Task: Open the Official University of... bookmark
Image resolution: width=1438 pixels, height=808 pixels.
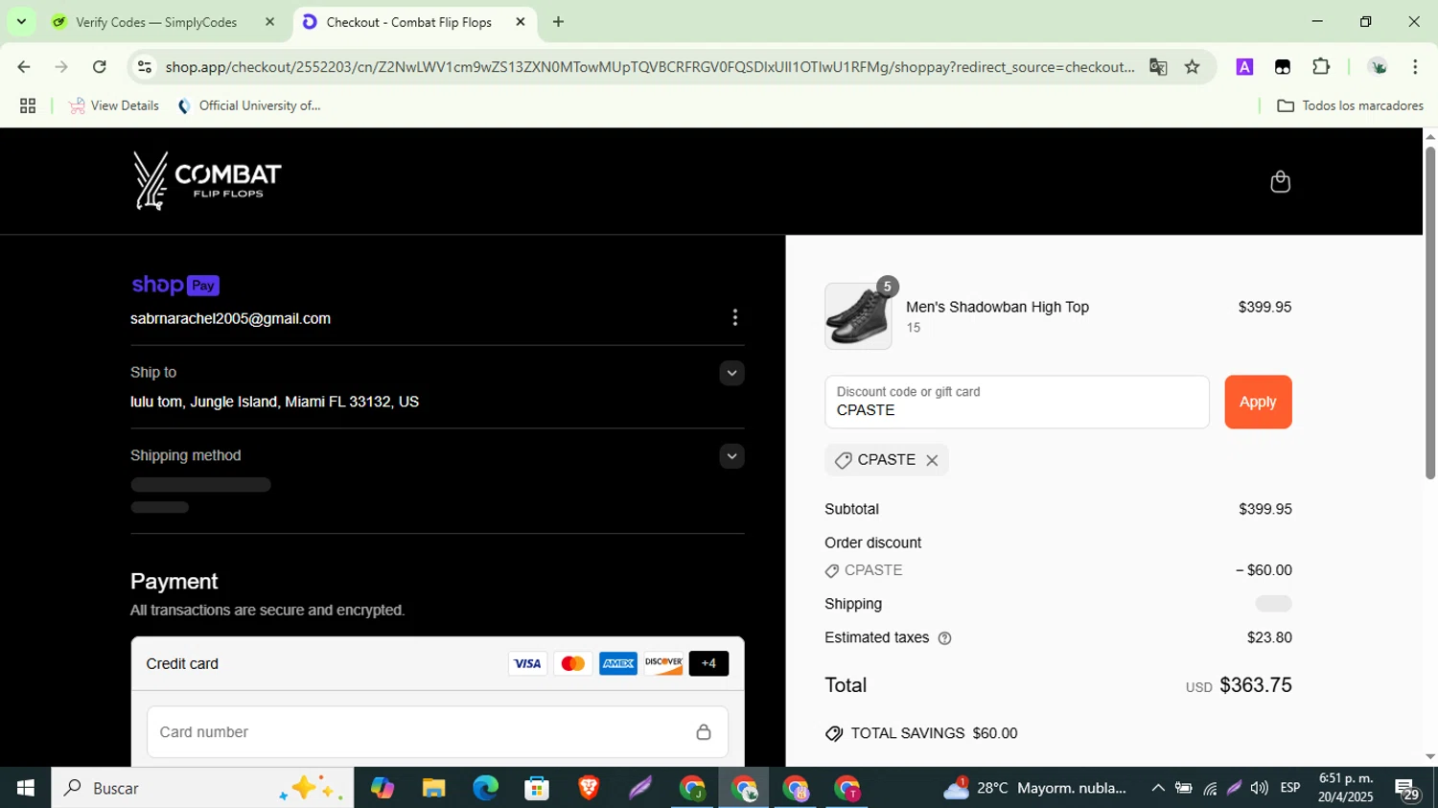Action: pyautogui.click(x=249, y=106)
